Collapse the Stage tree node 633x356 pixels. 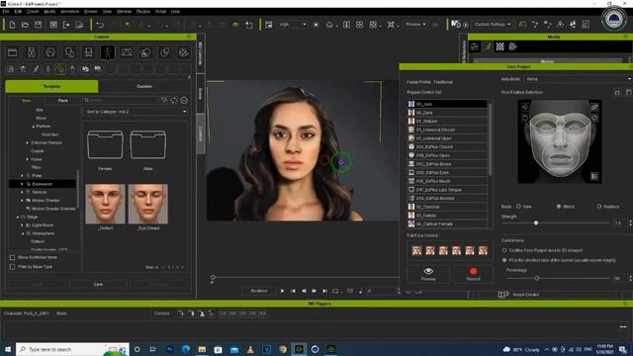(x=18, y=218)
